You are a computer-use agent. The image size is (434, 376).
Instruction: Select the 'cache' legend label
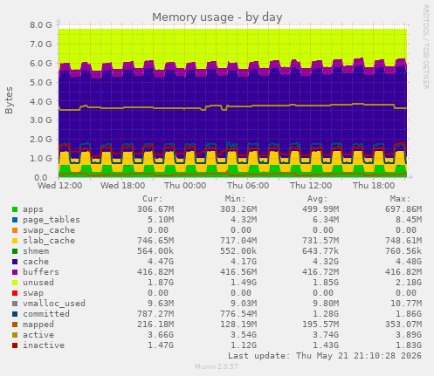coord(36,262)
